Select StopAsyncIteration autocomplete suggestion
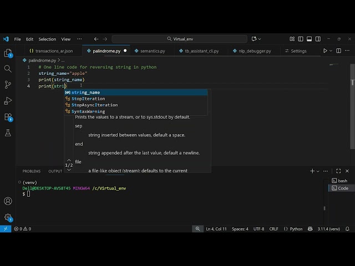The width and height of the screenshot is (355, 266). (x=136, y=105)
